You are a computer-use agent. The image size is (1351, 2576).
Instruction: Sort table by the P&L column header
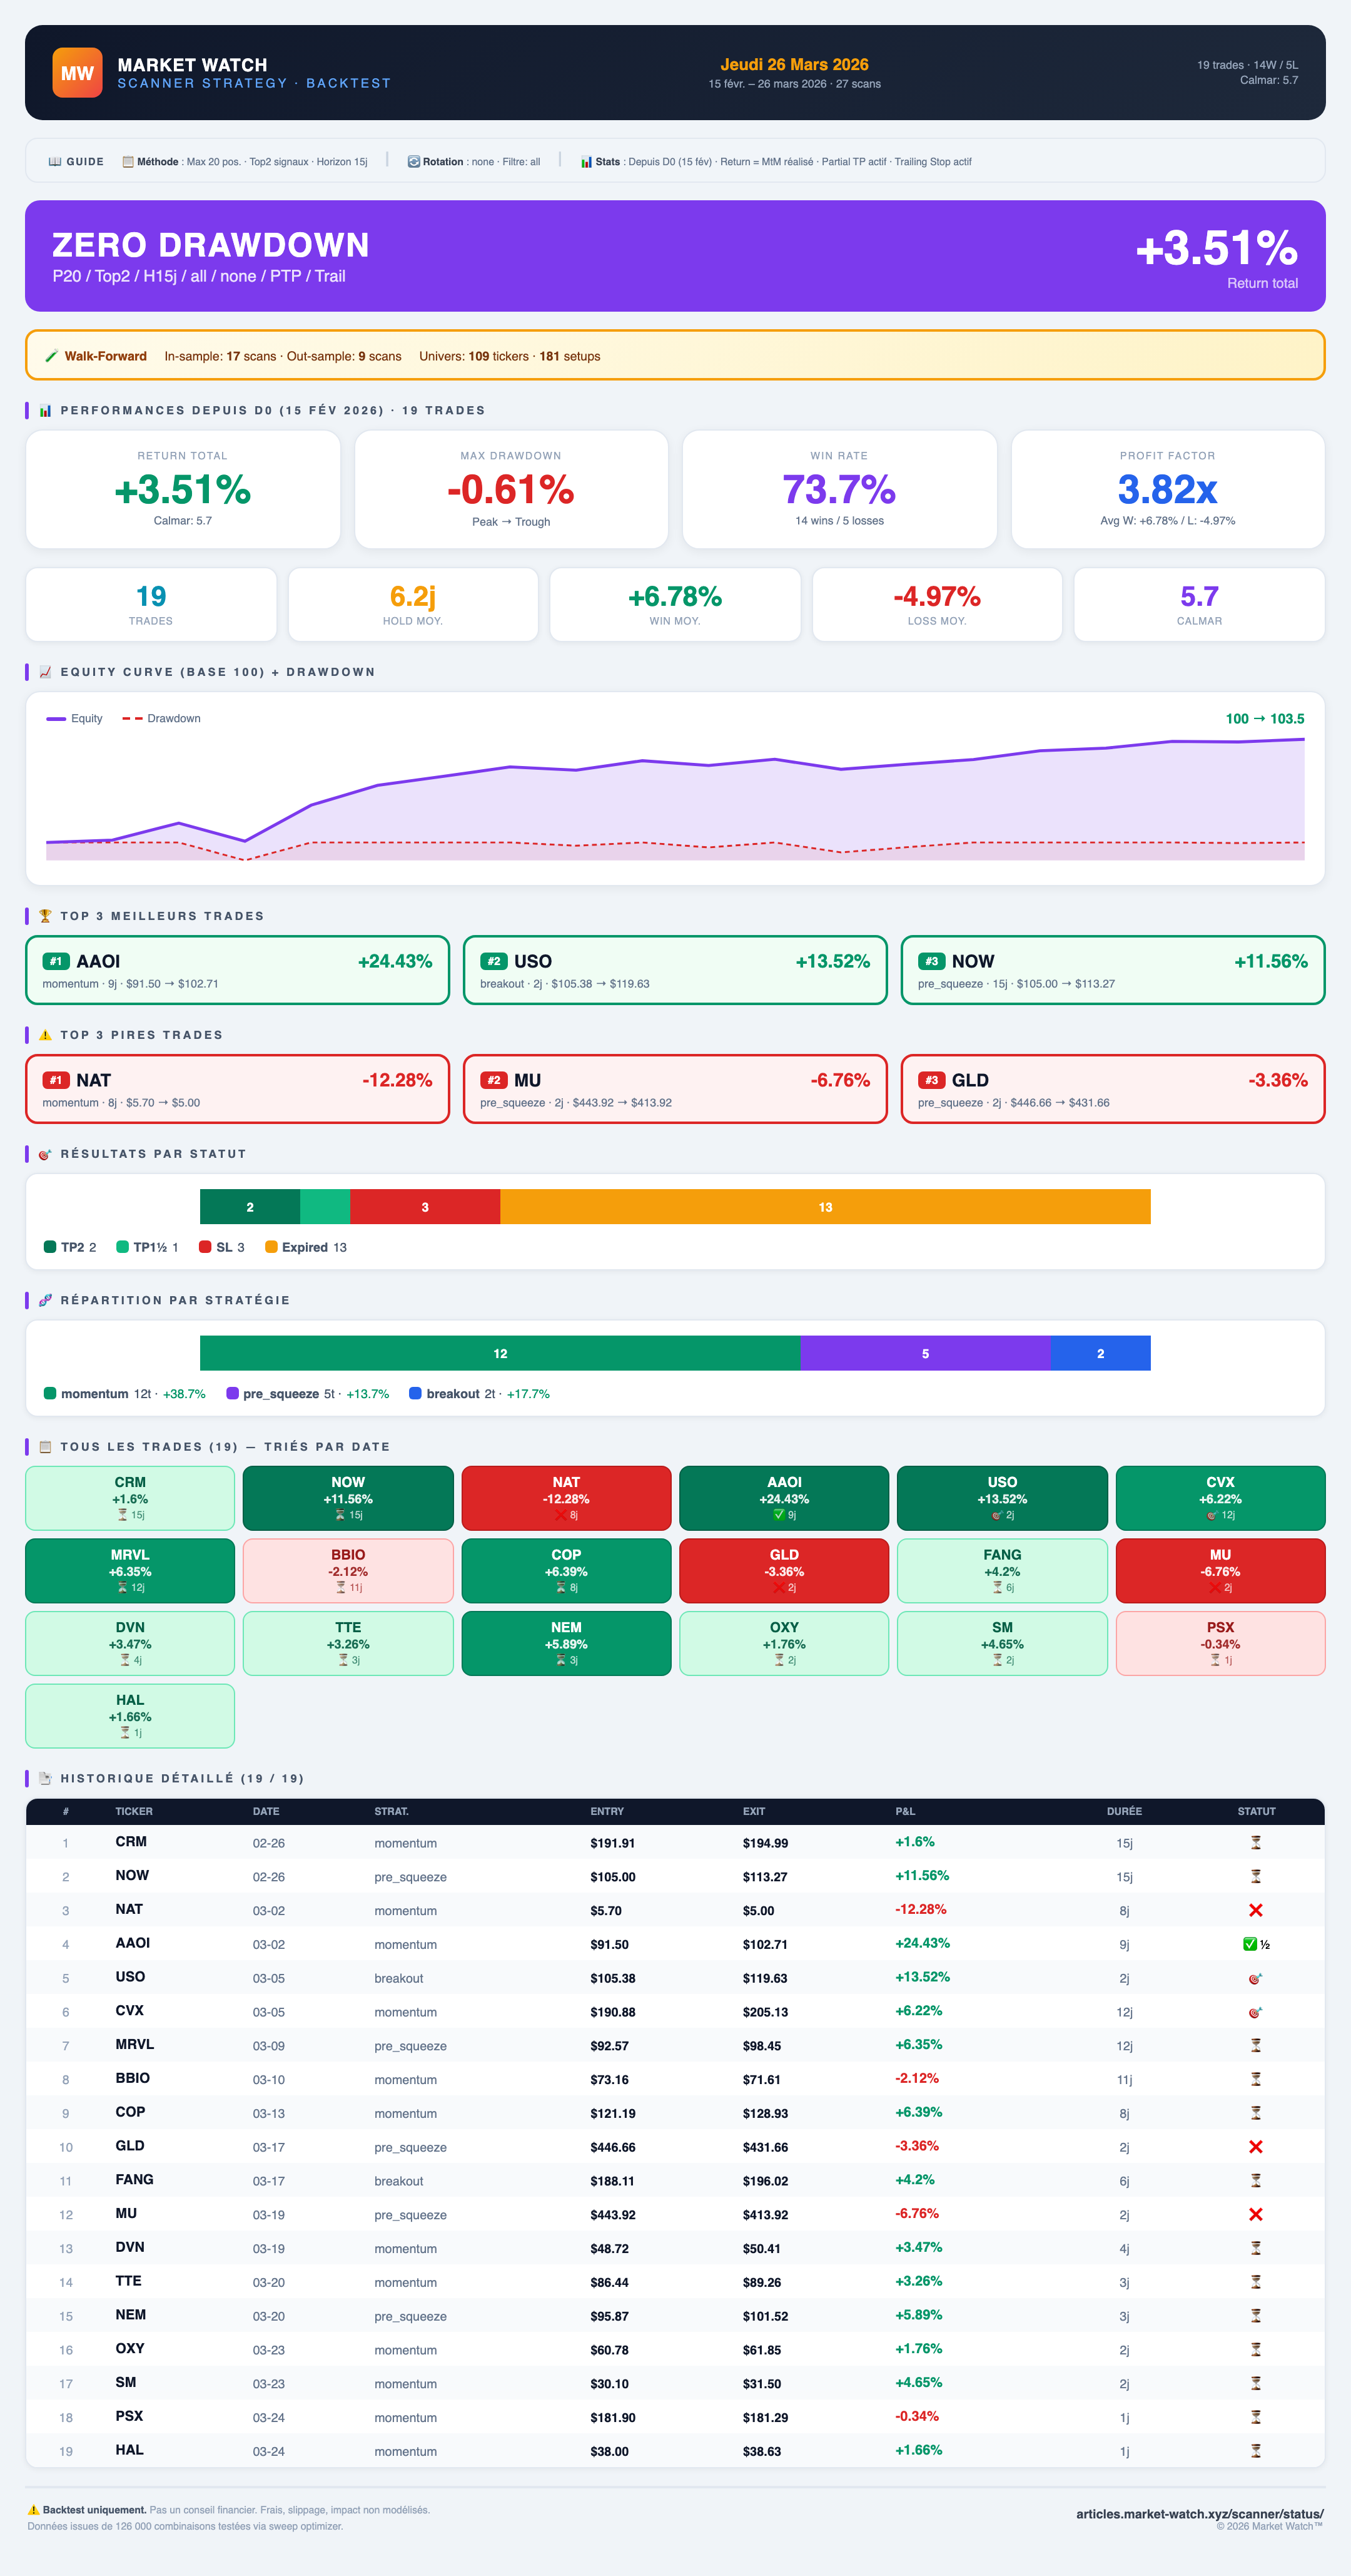coord(904,1811)
